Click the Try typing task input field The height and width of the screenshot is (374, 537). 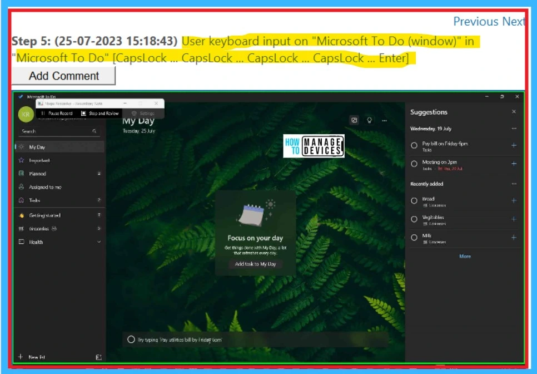(256, 339)
